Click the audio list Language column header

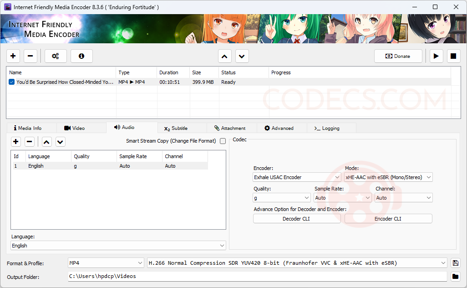pyautogui.click(x=48, y=156)
